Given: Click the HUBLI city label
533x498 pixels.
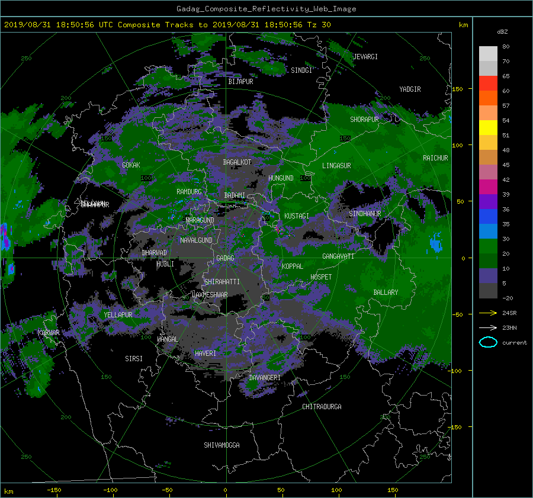Looking at the screenshot, I should tap(165, 264).
